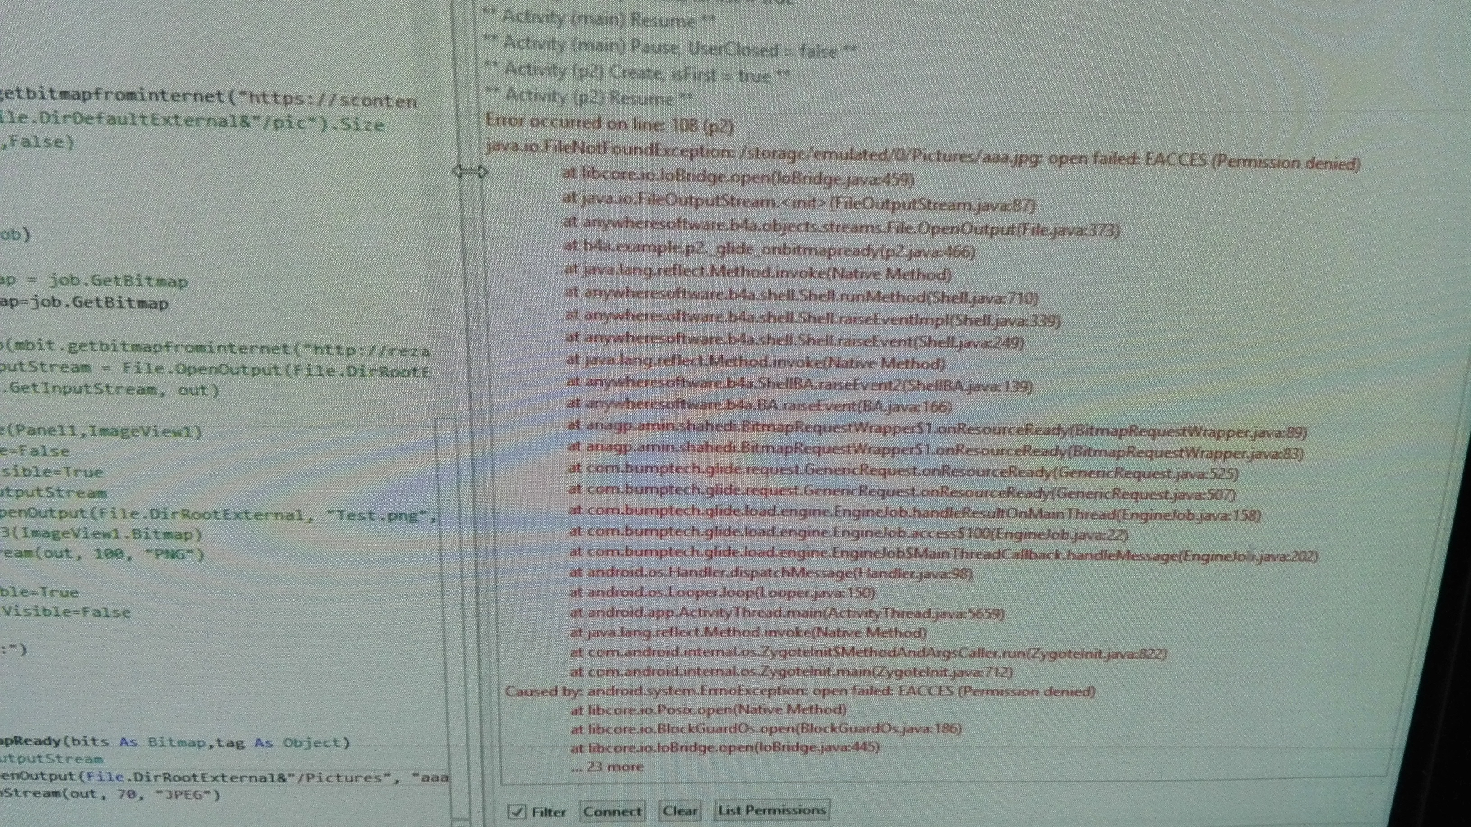The image size is (1471, 827).
Task: Click the 'Test.png' string in code
Action: [377, 515]
